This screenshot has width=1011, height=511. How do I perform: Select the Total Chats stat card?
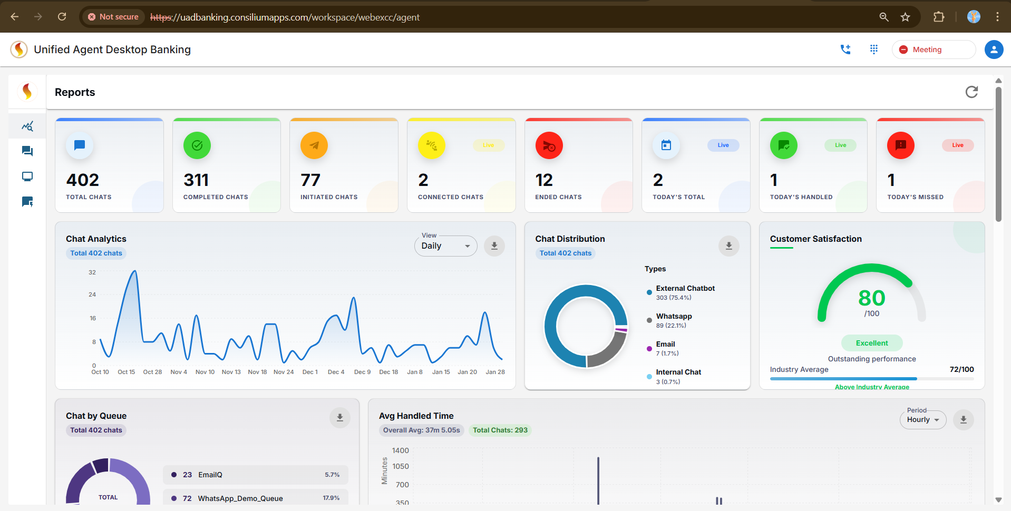[x=109, y=165]
